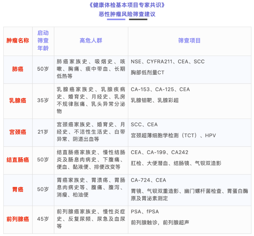Click the markers line CA-724、CEA

(x=148, y=180)
